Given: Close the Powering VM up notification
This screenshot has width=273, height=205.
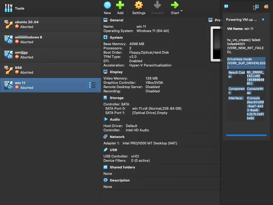Looking at the screenshot, I should pyautogui.click(x=263, y=19).
